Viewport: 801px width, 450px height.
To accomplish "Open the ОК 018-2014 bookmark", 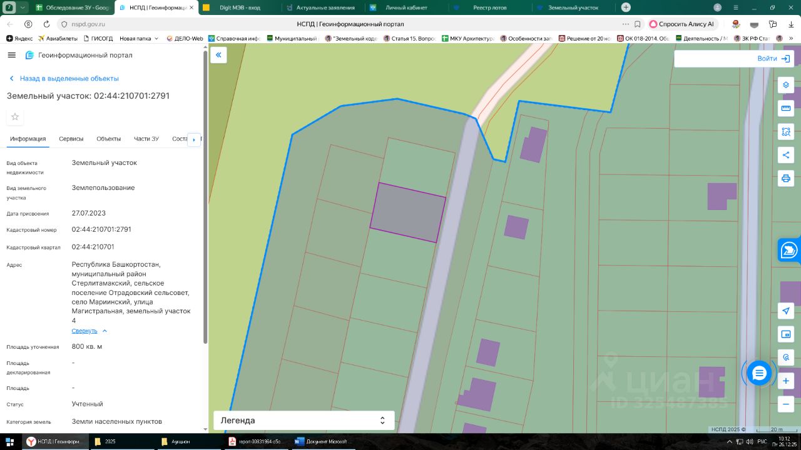I will [x=643, y=38].
